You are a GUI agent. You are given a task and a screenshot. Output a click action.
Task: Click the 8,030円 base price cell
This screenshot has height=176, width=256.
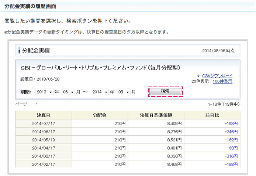(156, 156)
